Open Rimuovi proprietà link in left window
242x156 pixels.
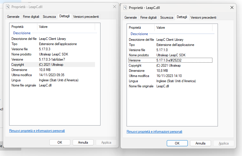pyautogui.click(x=37, y=131)
